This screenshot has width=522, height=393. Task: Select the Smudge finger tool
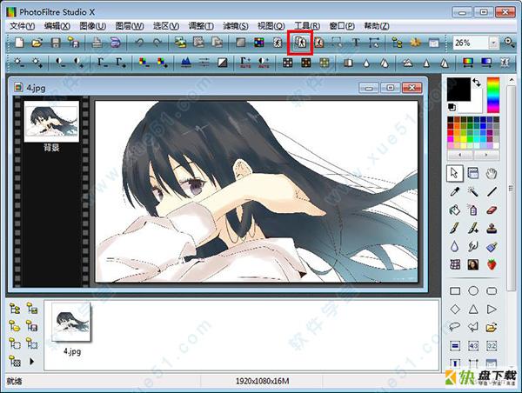click(x=472, y=247)
